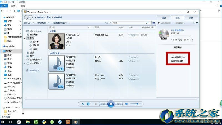Skip to next track
The height and width of the screenshot is (125, 222).
click(118, 104)
